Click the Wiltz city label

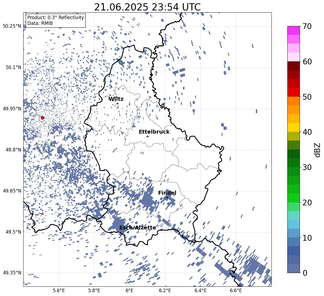point(116,99)
